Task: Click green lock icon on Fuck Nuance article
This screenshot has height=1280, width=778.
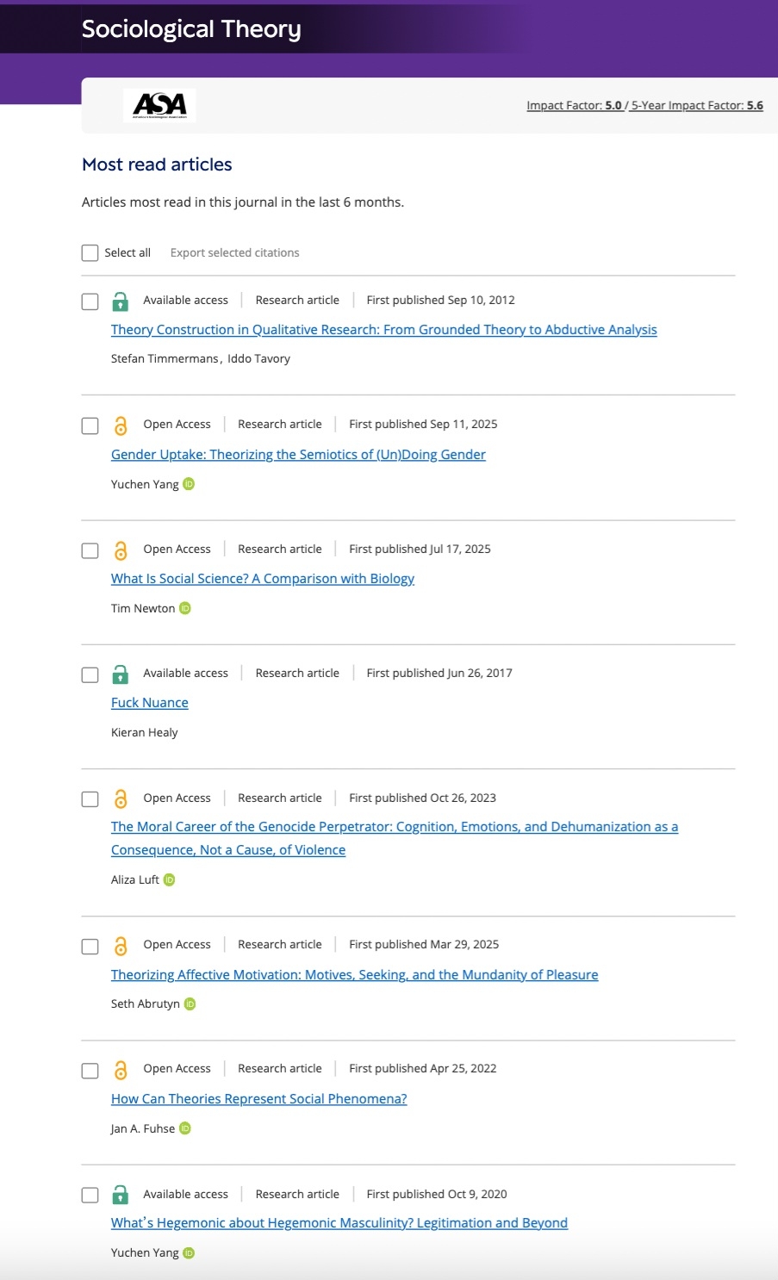Action: tap(121, 674)
